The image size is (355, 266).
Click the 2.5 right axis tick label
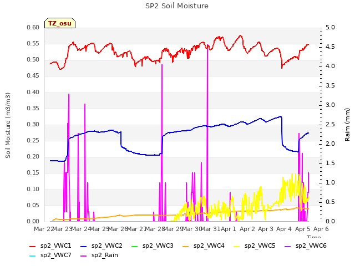[330, 124]
